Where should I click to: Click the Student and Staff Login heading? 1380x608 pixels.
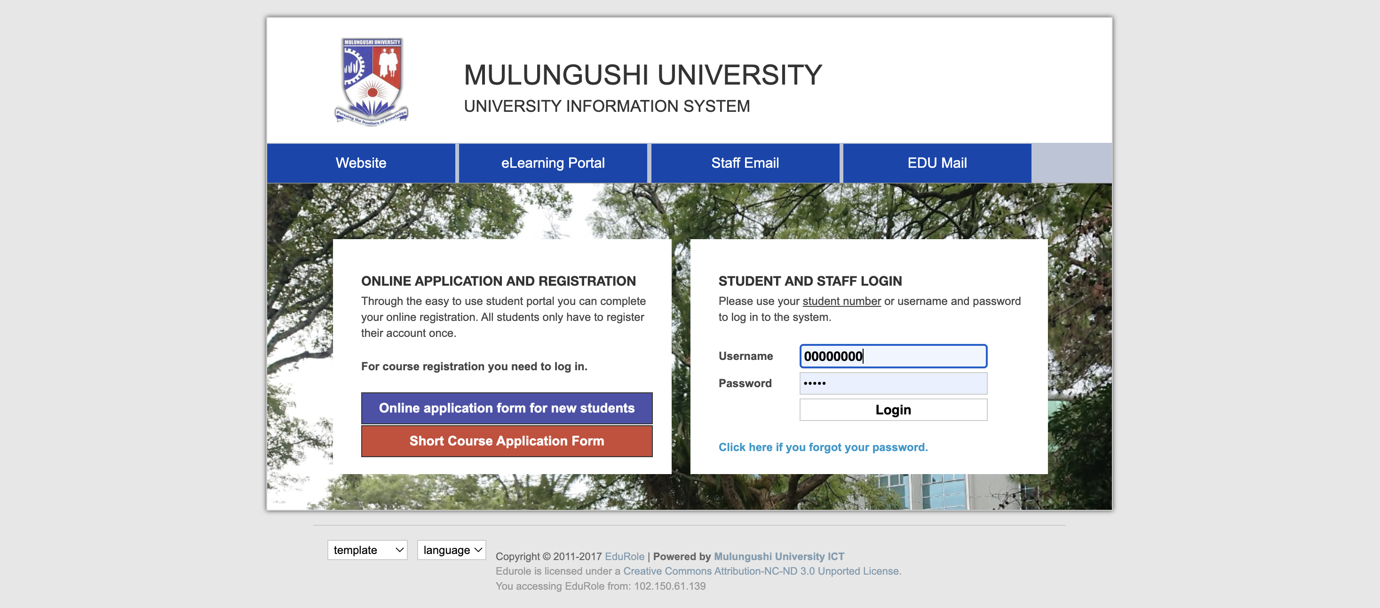(x=809, y=281)
